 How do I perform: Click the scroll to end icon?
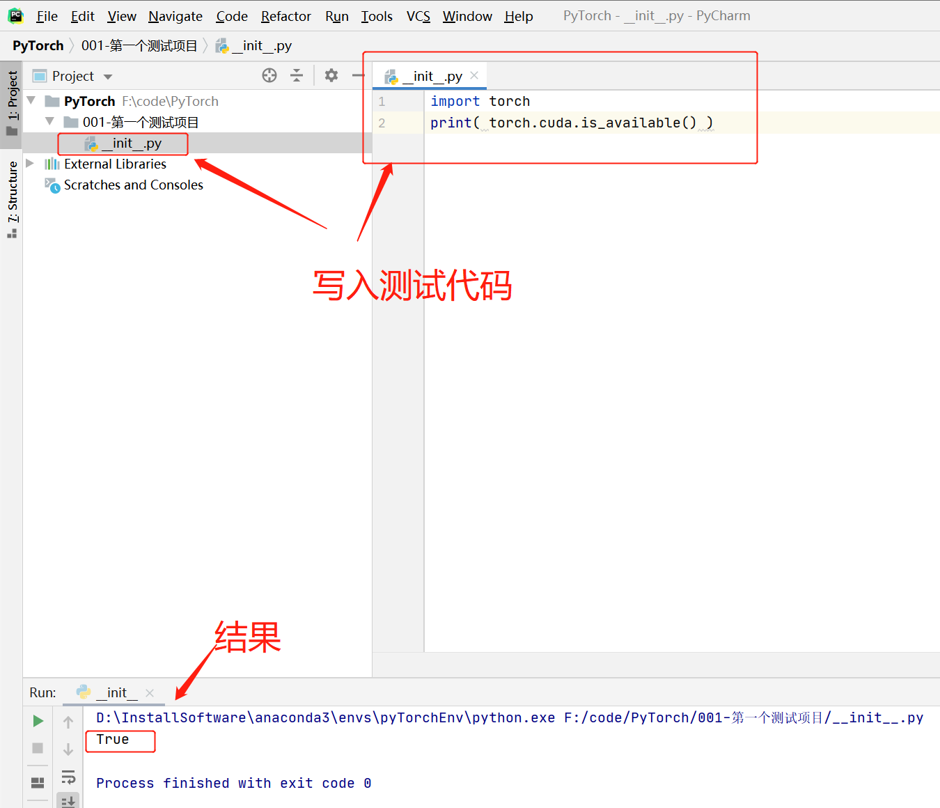68,802
